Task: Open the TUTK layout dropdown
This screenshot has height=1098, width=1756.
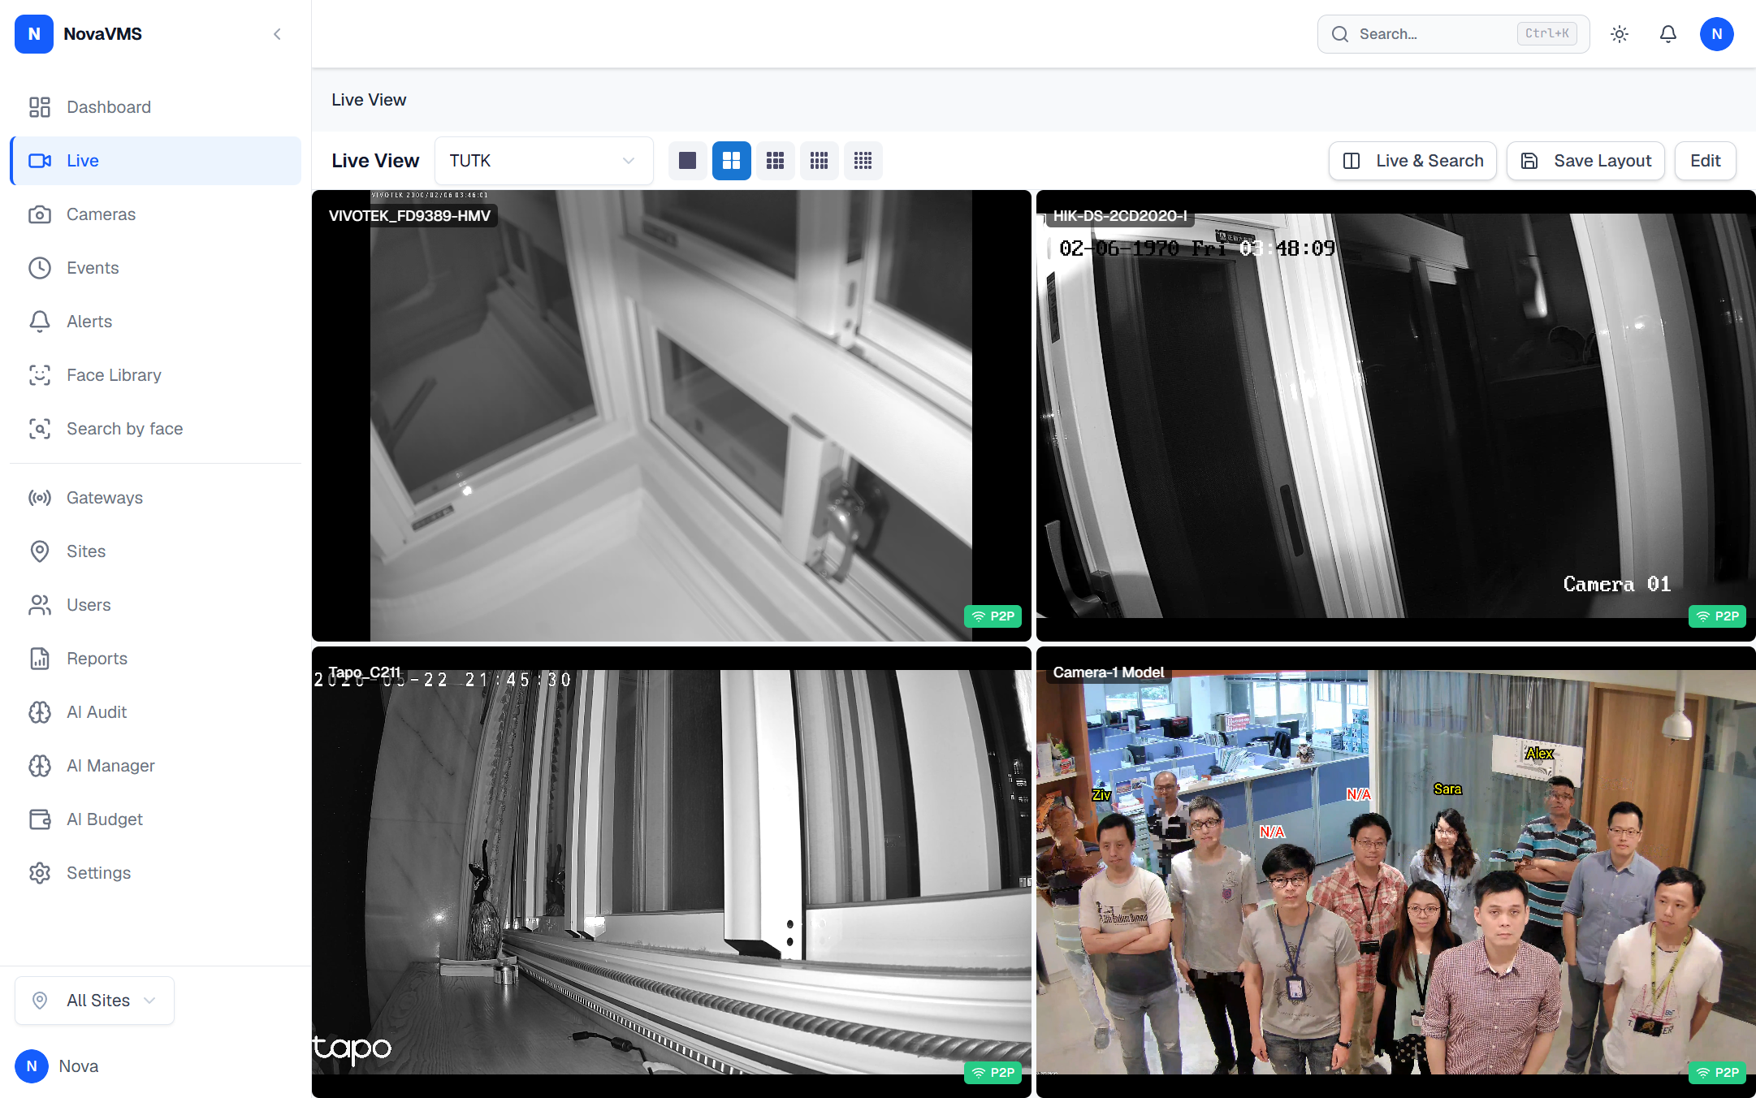Action: [x=543, y=161]
